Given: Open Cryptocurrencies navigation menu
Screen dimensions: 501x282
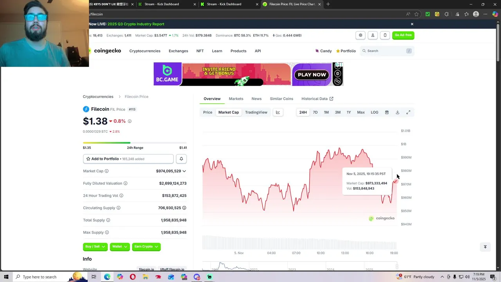Looking at the screenshot, I should (145, 51).
